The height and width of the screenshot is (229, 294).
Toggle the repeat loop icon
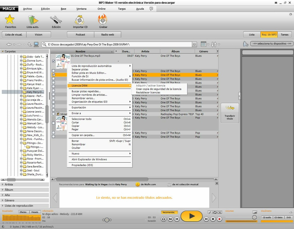tap(215, 212)
